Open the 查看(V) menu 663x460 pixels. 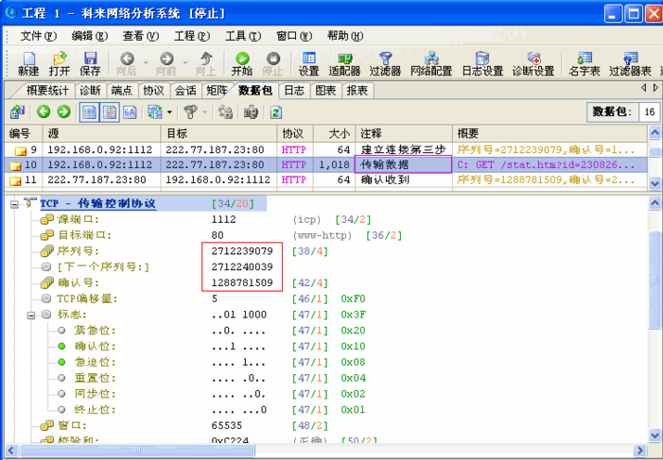coord(141,36)
